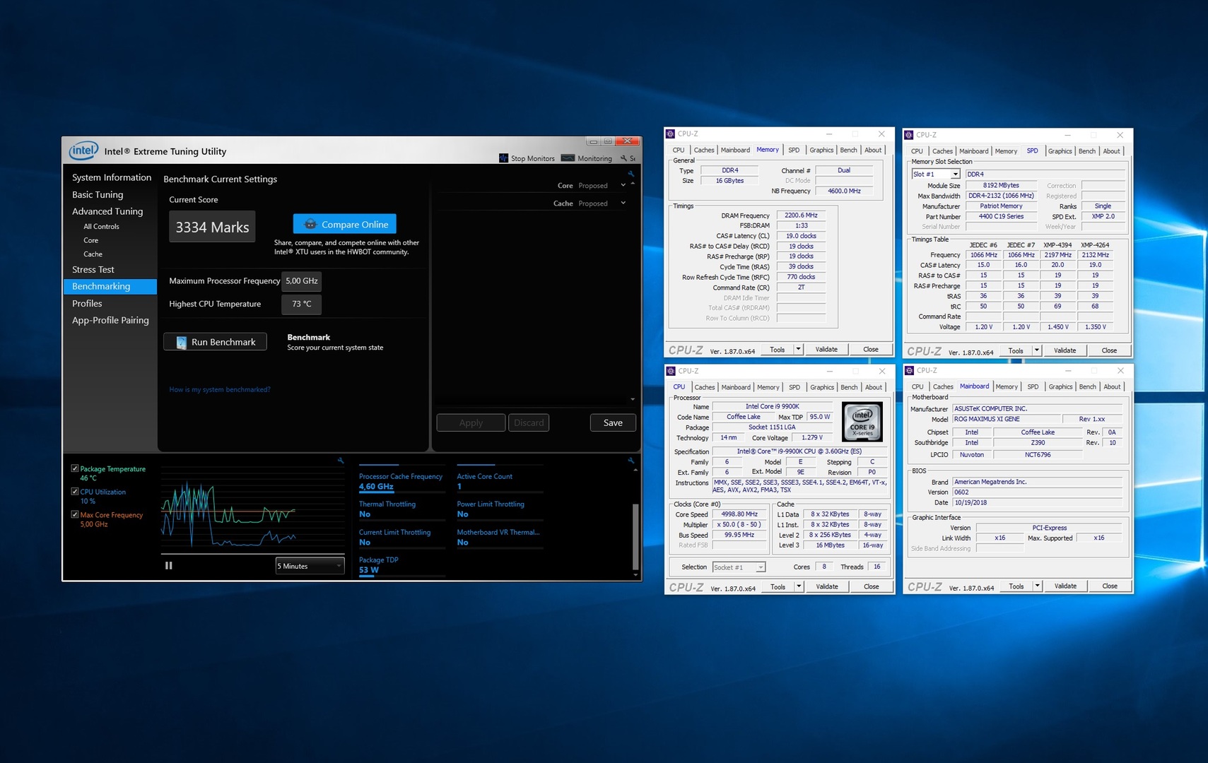The width and height of the screenshot is (1208, 763).
Task: Click CPU-Z app icon in Mainboard window title
Action: pyautogui.click(x=910, y=370)
